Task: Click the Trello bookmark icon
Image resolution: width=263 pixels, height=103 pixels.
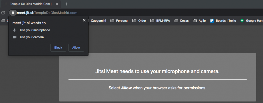Action: pyautogui.click(x=212, y=21)
